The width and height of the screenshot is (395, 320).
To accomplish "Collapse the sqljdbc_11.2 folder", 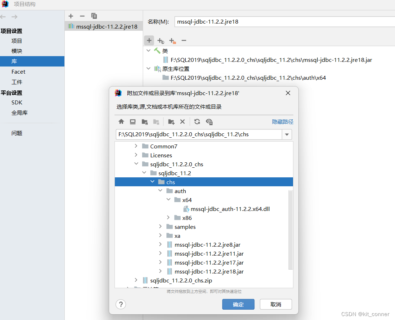I will click(x=144, y=173).
